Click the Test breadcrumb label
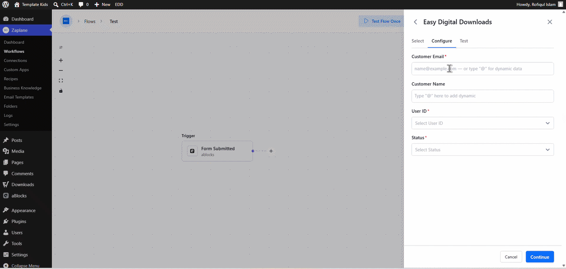The image size is (566, 269). tap(114, 21)
